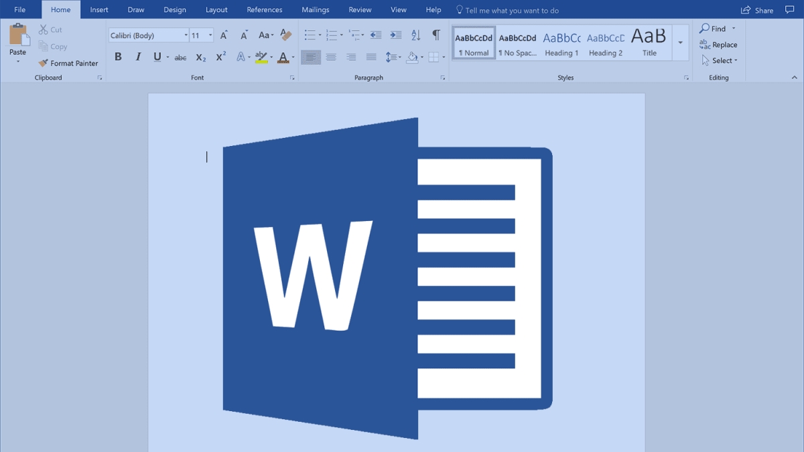Image resolution: width=804 pixels, height=452 pixels.
Task: Toggle bold formatting
Action: [118, 57]
